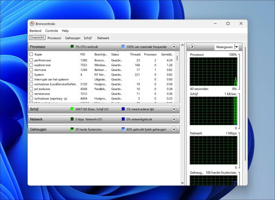Collapse the Processor section chevron
The height and width of the screenshot is (200, 275).
click(174, 47)
